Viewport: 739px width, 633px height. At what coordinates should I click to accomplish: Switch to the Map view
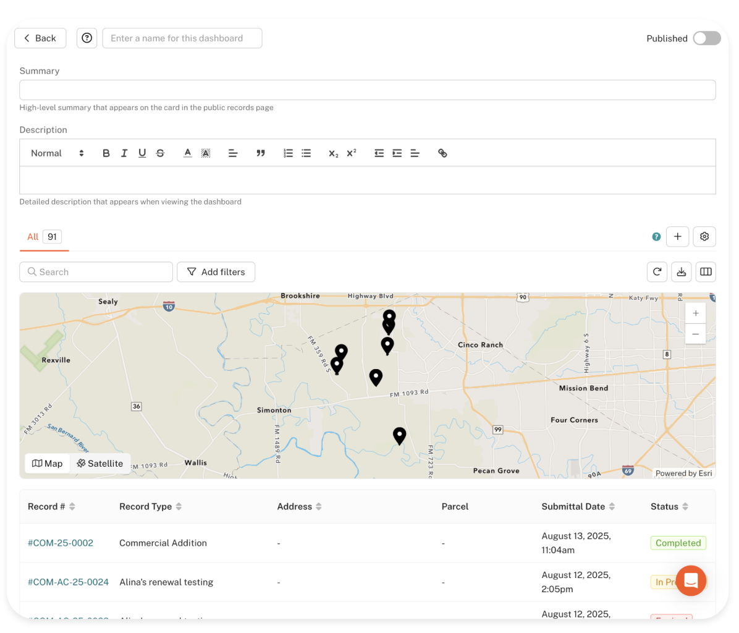tap(48, 464)
